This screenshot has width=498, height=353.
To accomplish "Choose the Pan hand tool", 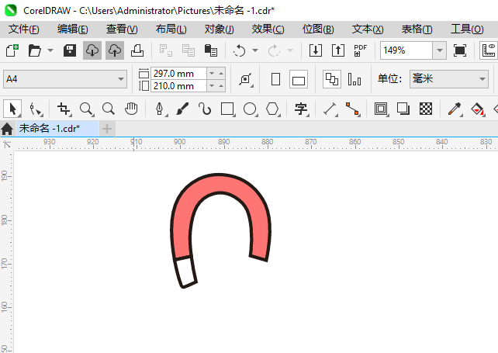I will (131, 109).
